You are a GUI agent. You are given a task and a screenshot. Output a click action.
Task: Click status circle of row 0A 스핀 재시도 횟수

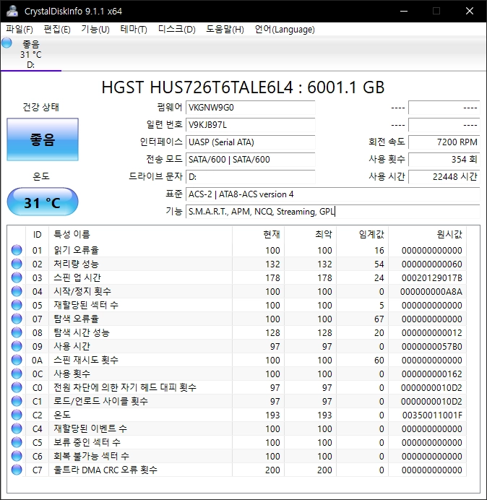(17, 360)
